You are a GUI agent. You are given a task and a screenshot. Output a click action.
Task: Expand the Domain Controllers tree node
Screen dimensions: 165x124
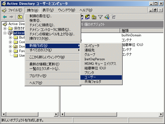10,46
